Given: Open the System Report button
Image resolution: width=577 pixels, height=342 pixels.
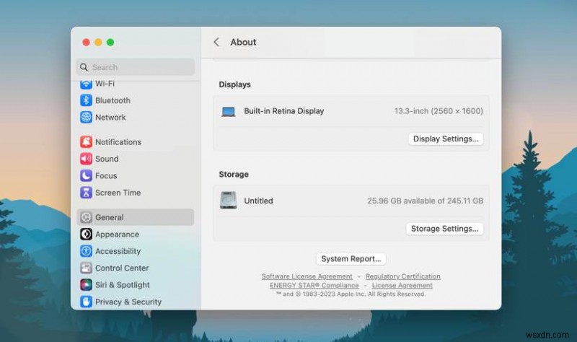Looking at the screenshot, I should [x=351, y=259].
